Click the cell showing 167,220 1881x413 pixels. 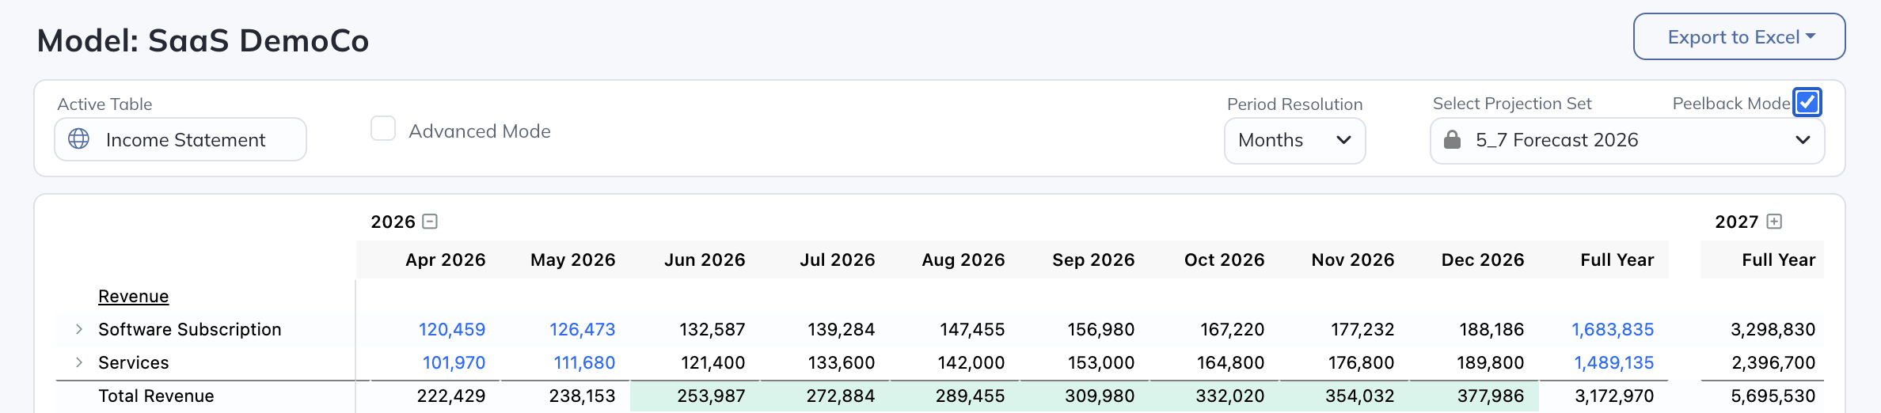1232,329
